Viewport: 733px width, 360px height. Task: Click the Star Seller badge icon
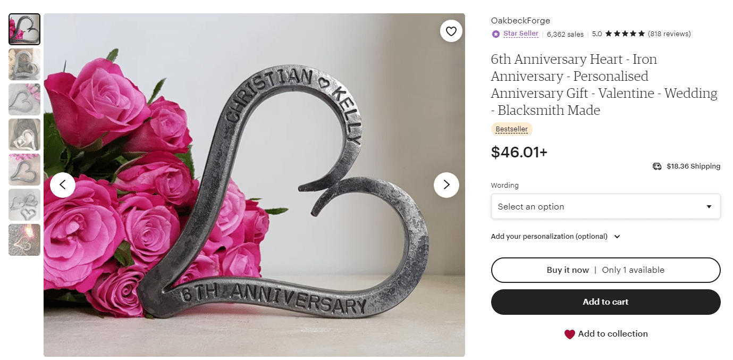496,34
